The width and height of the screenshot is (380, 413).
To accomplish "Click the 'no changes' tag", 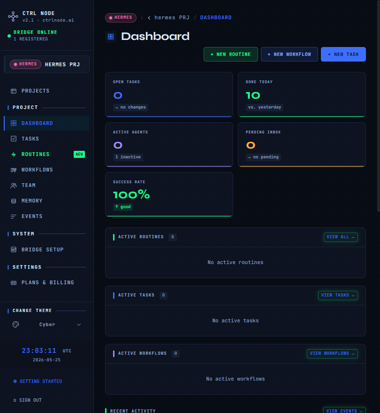I will tap(130, 107).
